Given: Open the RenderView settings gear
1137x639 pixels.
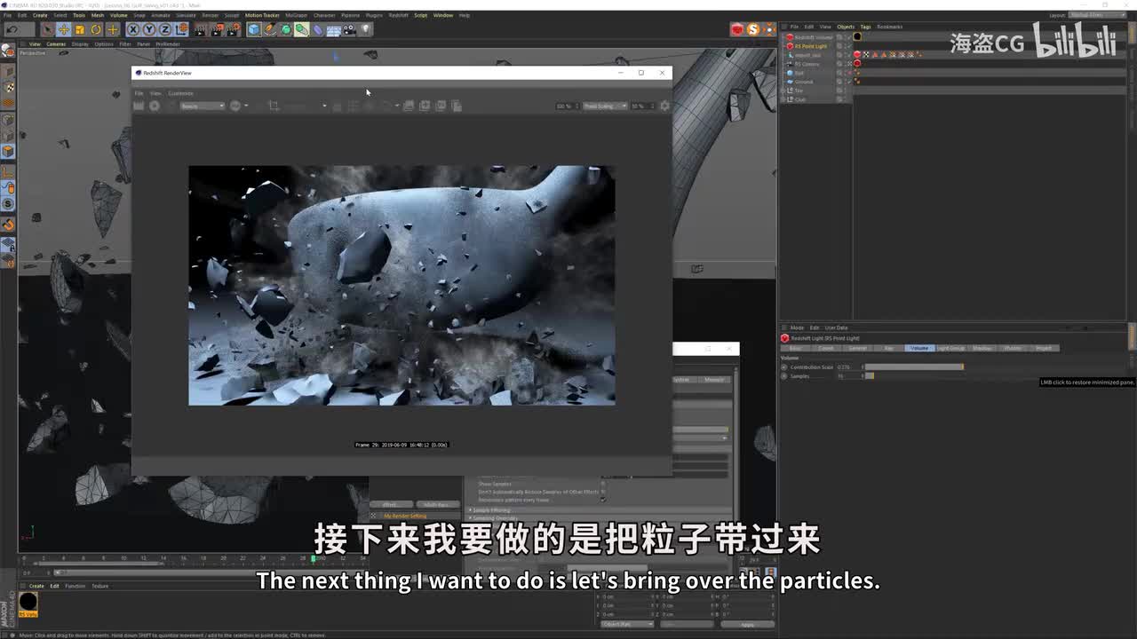Looking at the screenshot, I should [664, 106].
